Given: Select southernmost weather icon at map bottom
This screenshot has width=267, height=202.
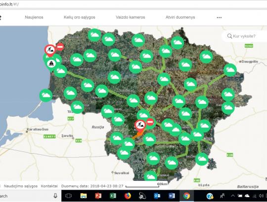Looking at the screenshot, I should (150, 176).
